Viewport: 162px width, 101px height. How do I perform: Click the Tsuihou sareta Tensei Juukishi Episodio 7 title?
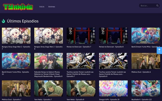[80, 74]
